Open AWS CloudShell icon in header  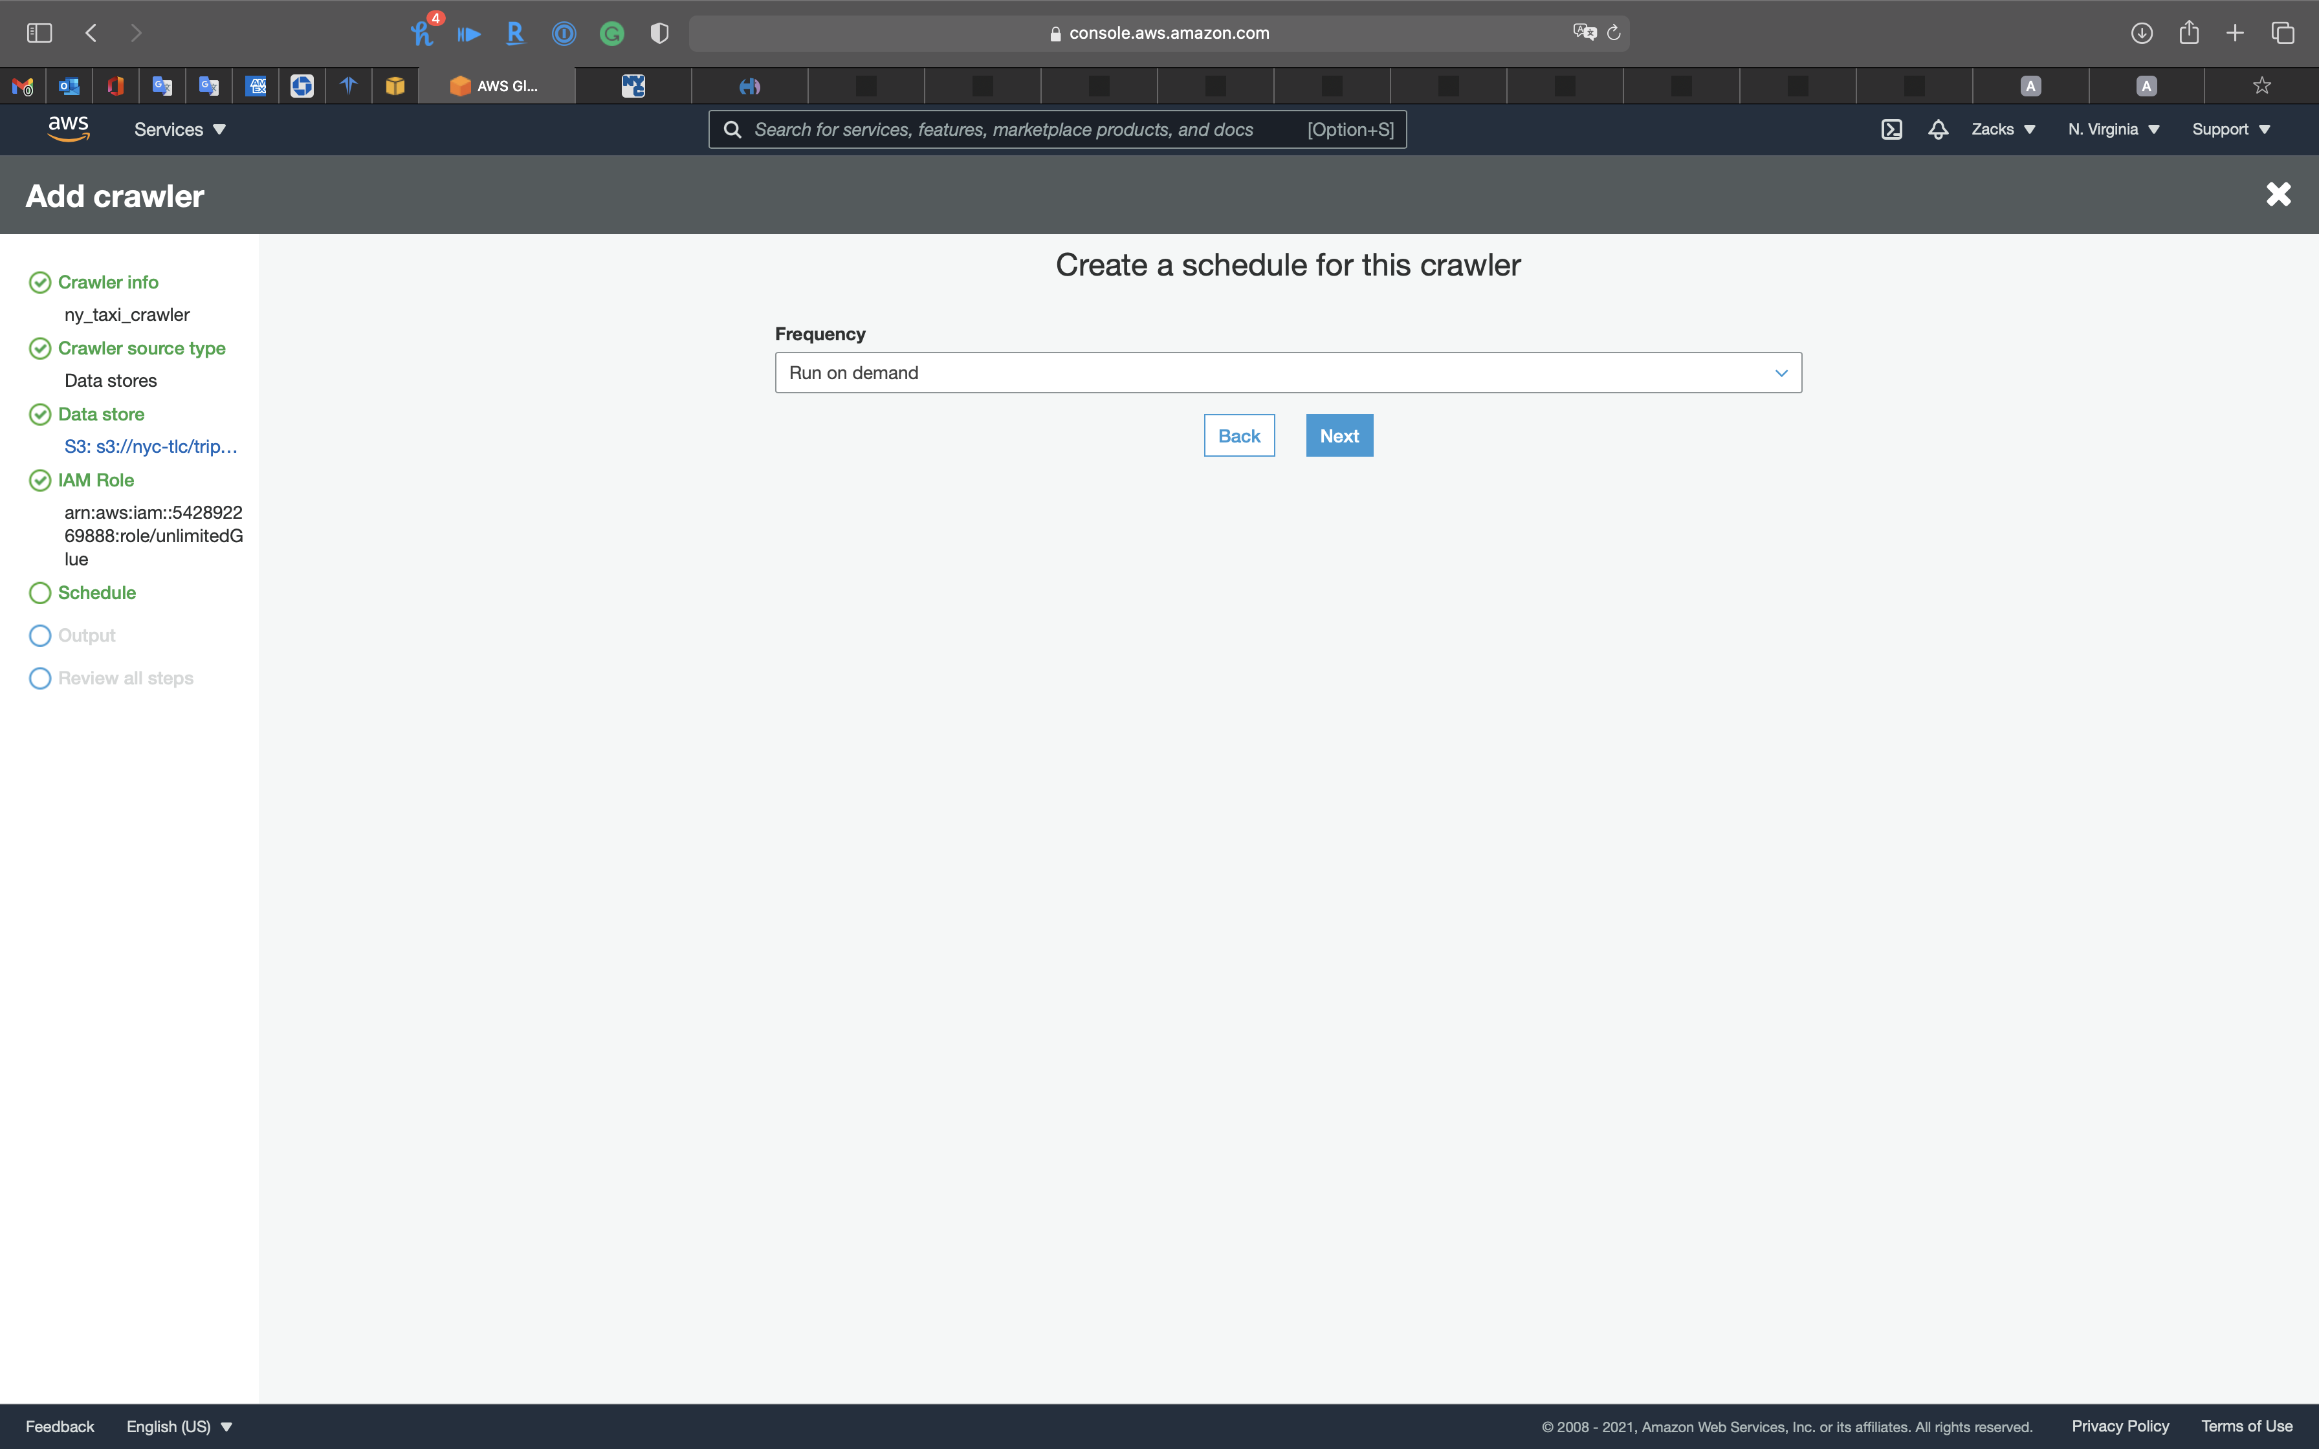[1891, 129]
